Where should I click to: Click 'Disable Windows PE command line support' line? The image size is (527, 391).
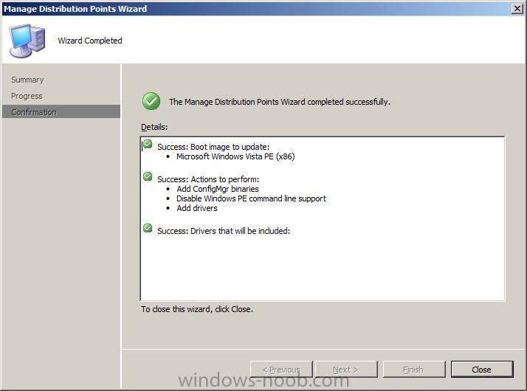click(x=251, y=198)
